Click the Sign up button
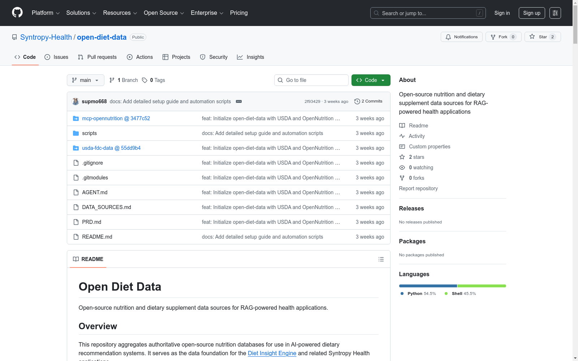The height and width of the screenshot is (361, 578). tap(532, 13)
